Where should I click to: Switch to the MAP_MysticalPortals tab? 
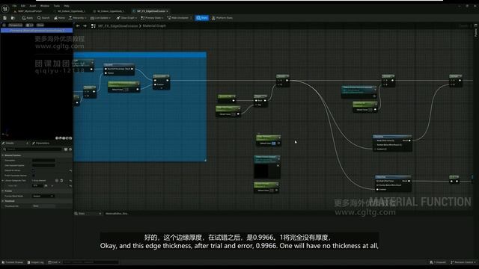[29, 11]
